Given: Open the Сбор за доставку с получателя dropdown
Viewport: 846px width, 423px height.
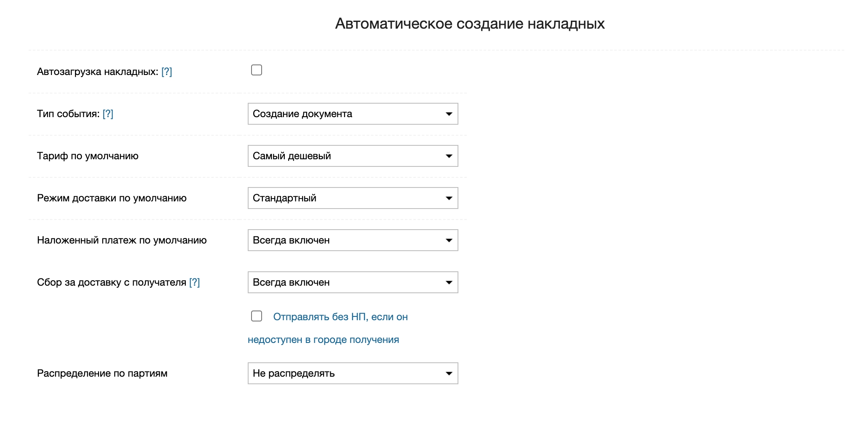Looking at the screenshot, I should [353, 282].
